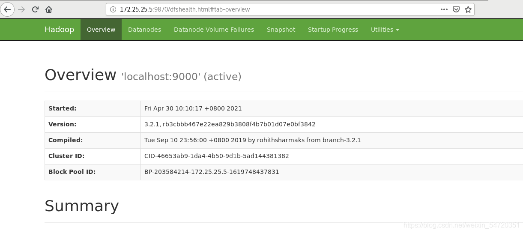
Task: Show site information via the info icon
Action: coord(113,9)
